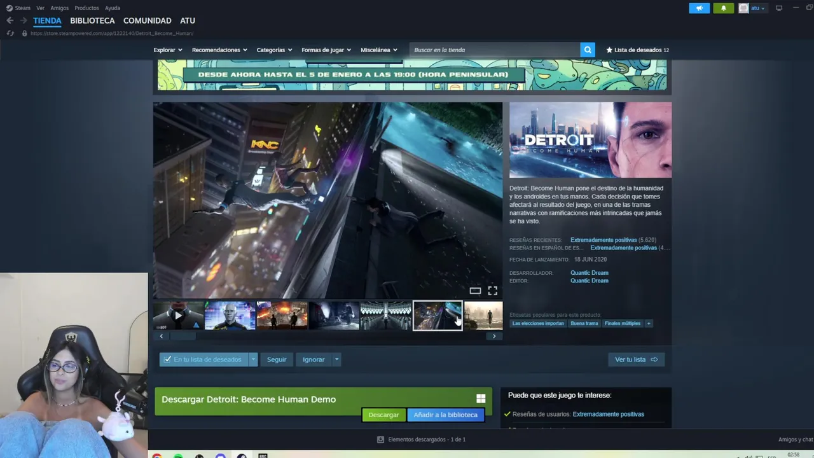
Task: Select the Finales múltiples tag
Action: pos(622,323)
